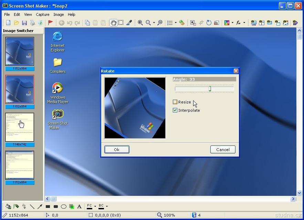Viewport: 304px width, 220px height.
Task: Click the red flag toolbar icon
Action: tap(50, 23)
